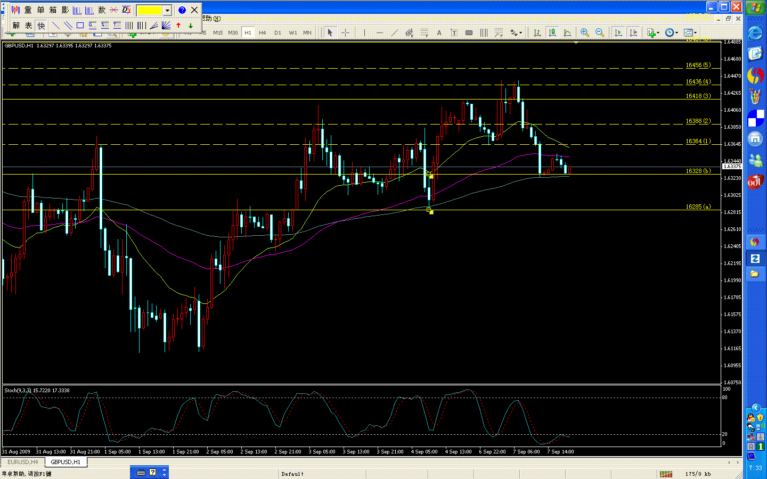Close the floating drawing toolbar
The width and height of the screenshot is (767, 479).
tap(194, 10)
